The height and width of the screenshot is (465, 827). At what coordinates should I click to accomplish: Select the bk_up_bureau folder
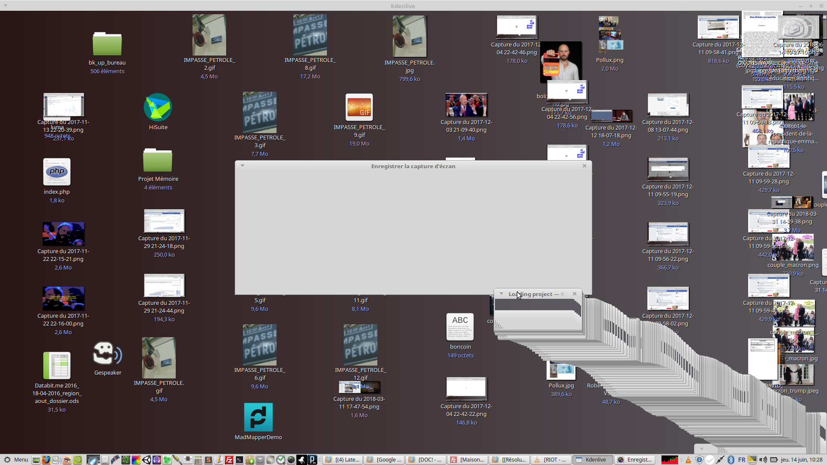click(x=107, y=44)
